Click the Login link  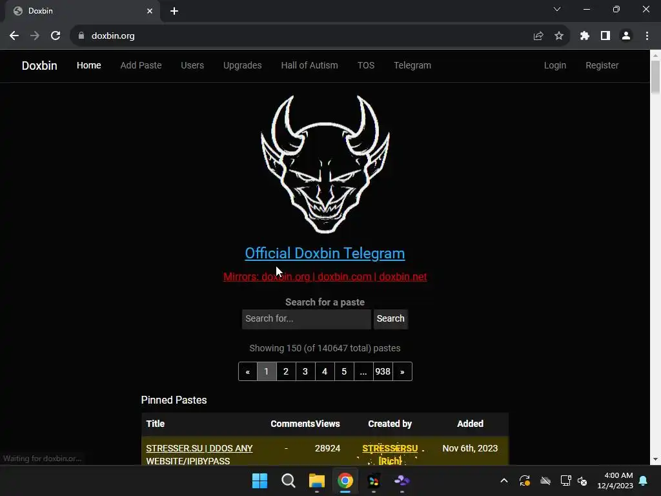click(554, 65)
